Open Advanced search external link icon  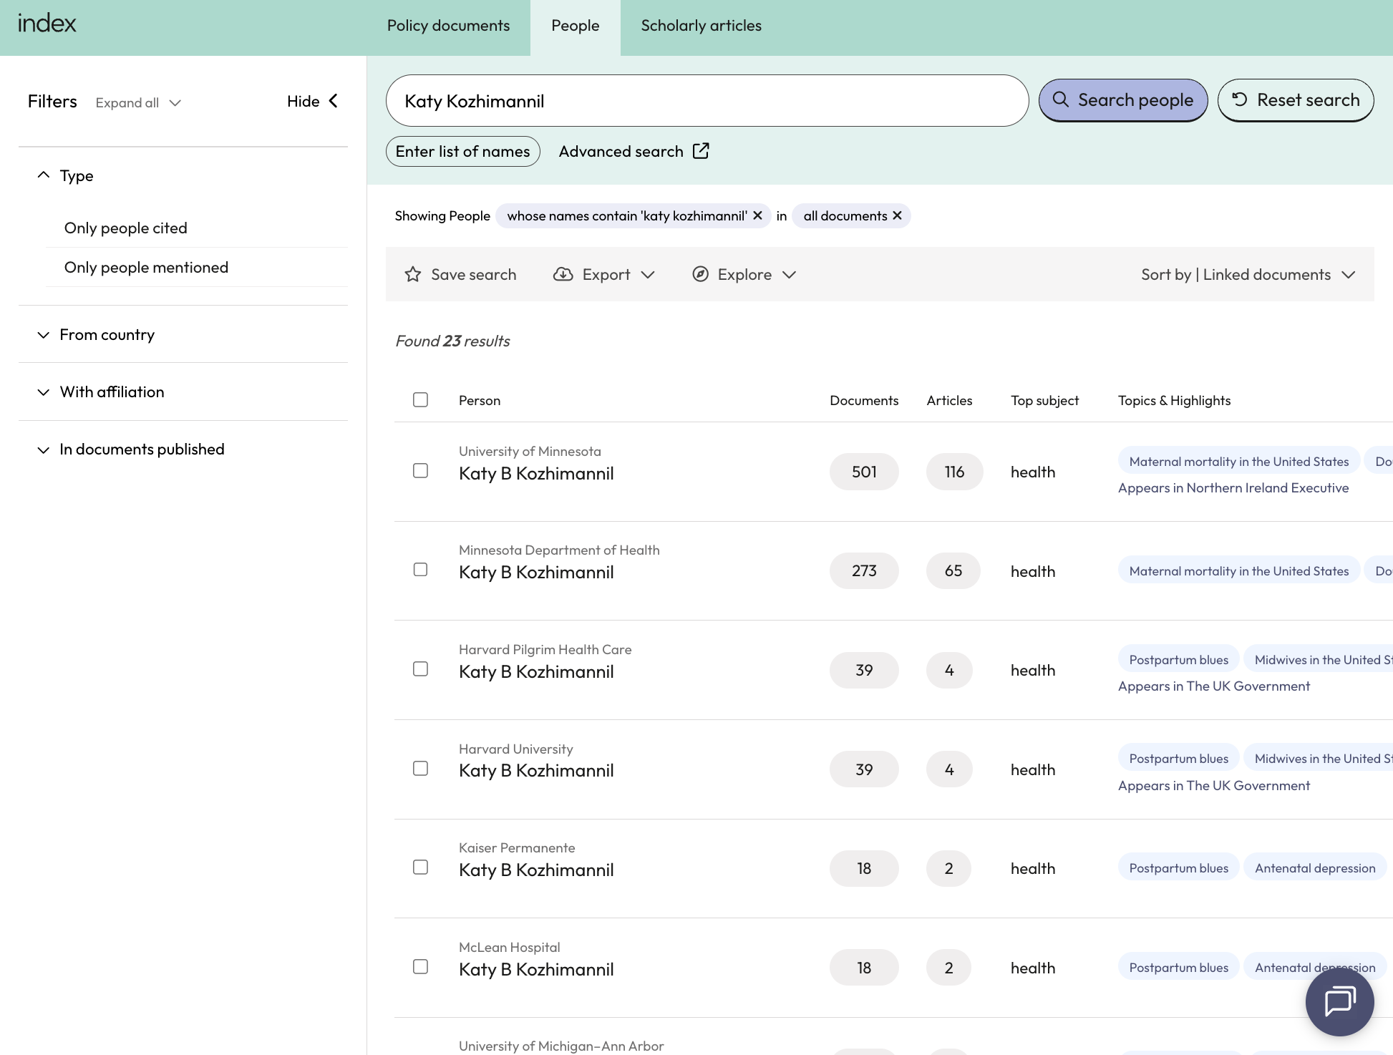click(x=701, y=151)
